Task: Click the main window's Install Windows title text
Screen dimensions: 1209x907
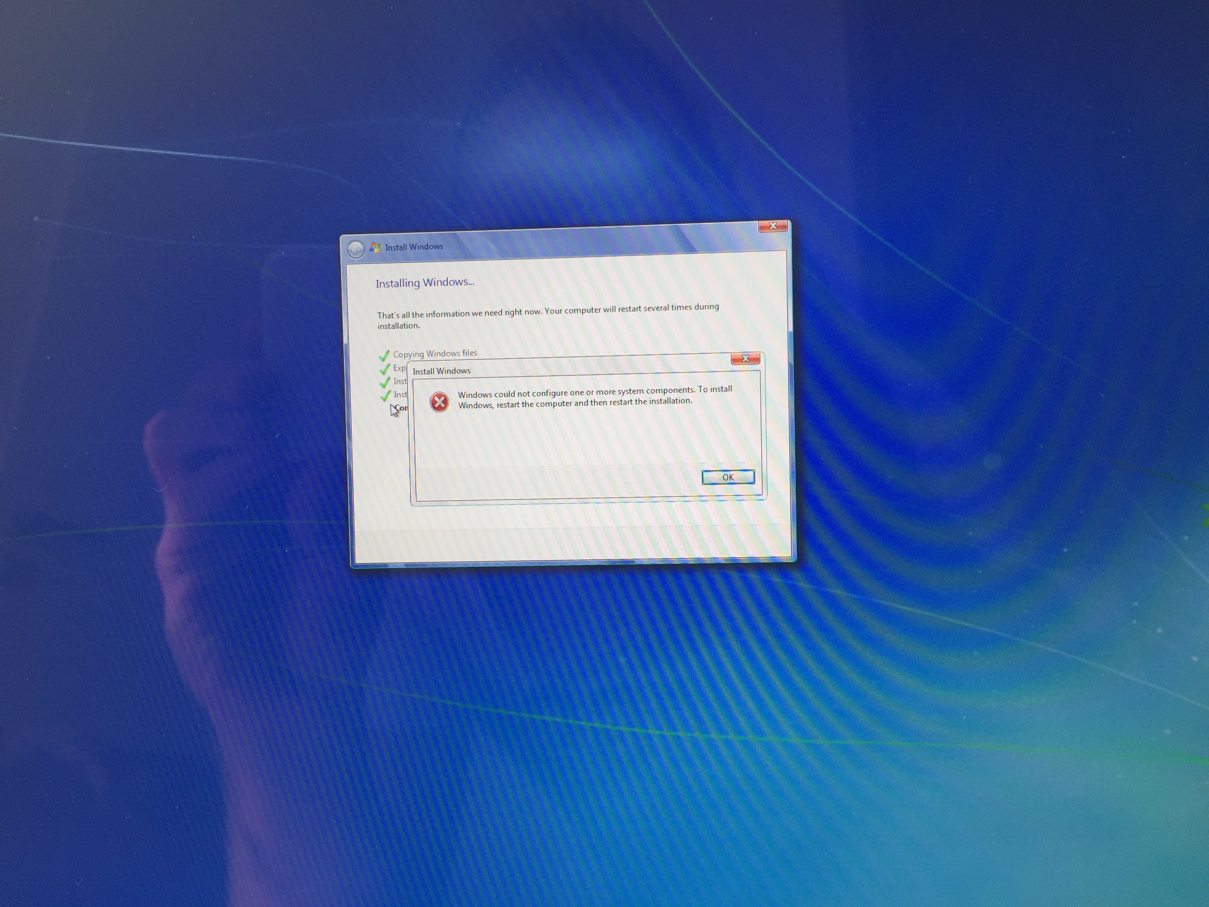Action: point(414,247)
